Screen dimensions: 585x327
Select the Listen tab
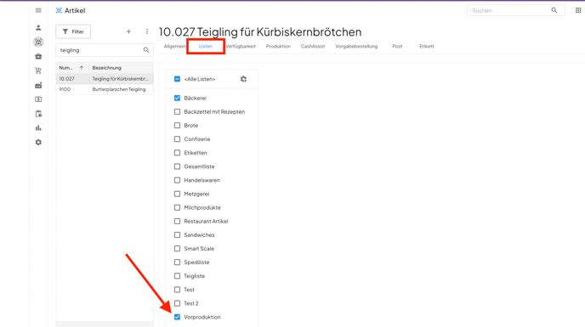(x=206, y=46)
